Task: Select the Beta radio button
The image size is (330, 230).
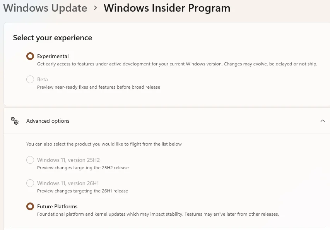Action: (30, 79)
